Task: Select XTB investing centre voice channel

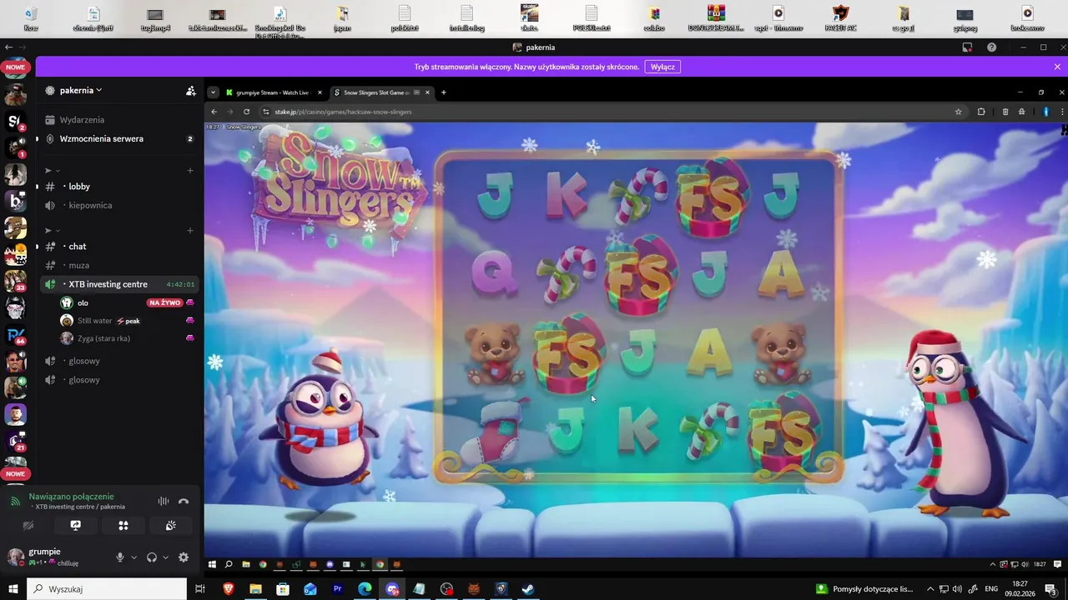Action: [x=119, y=284]
